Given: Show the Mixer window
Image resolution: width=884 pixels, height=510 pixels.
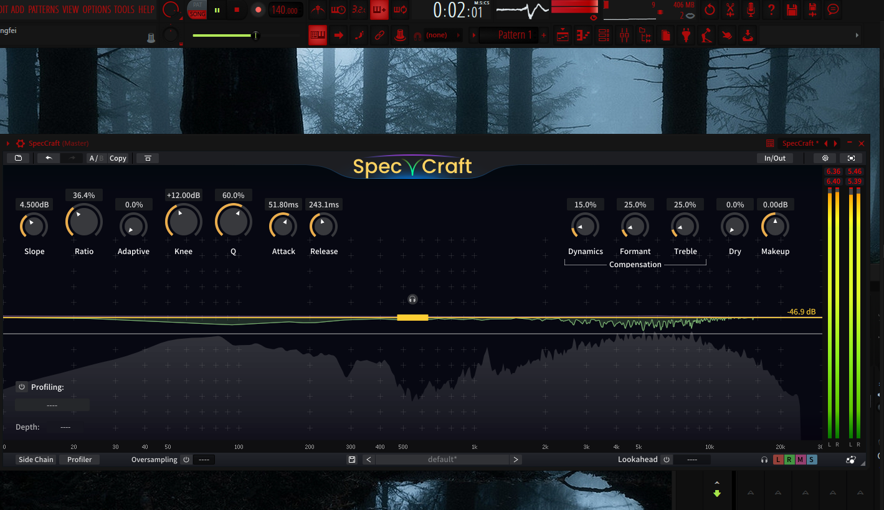Looking at the screenshot, I should coord(624,35).
